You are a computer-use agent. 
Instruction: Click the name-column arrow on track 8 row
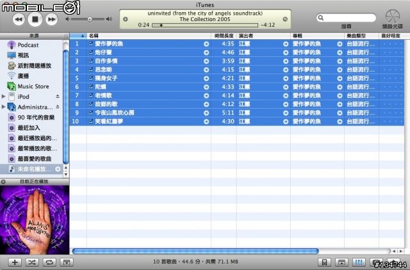point(206,104)
